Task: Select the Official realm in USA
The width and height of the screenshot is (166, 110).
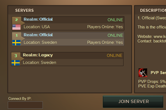Action: [68, 23]
